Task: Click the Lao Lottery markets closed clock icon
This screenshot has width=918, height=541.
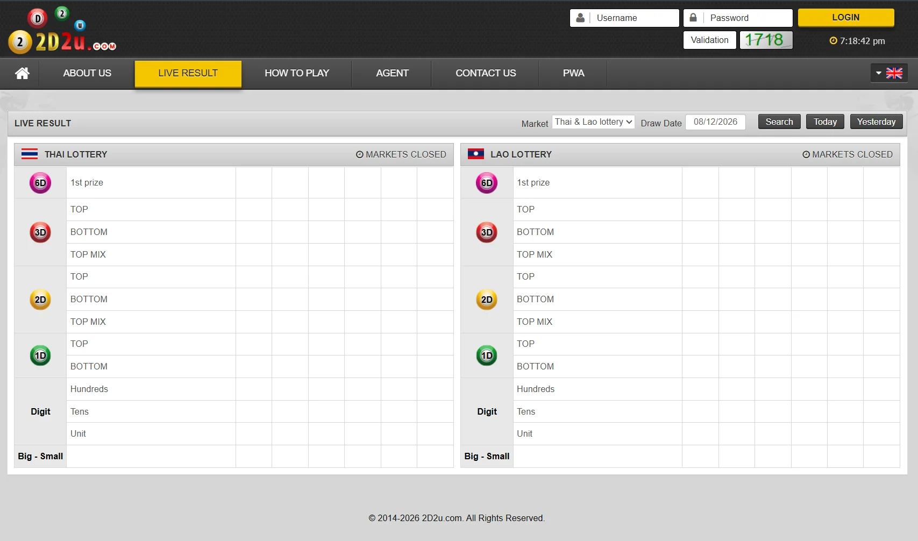Action: (x=806, y=154)
